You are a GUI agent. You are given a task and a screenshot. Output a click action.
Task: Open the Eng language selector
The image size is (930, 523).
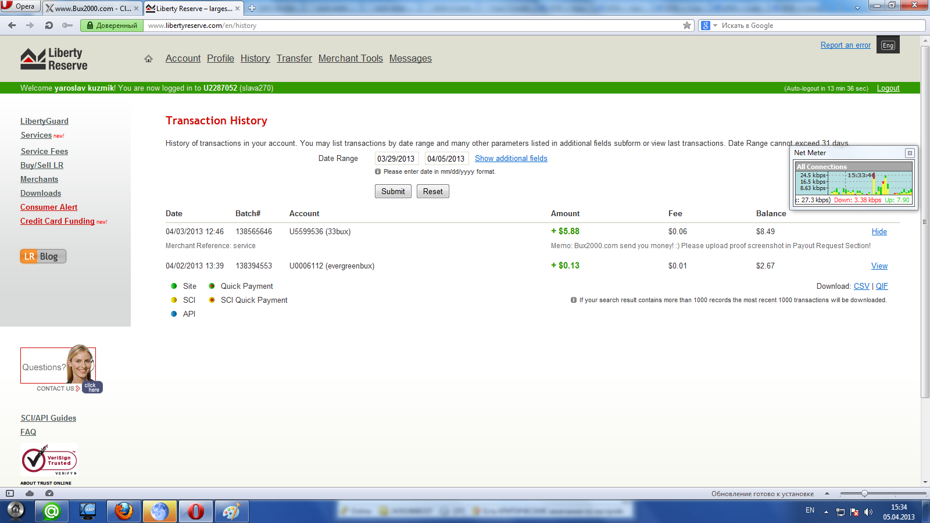(x=888, y=45)
